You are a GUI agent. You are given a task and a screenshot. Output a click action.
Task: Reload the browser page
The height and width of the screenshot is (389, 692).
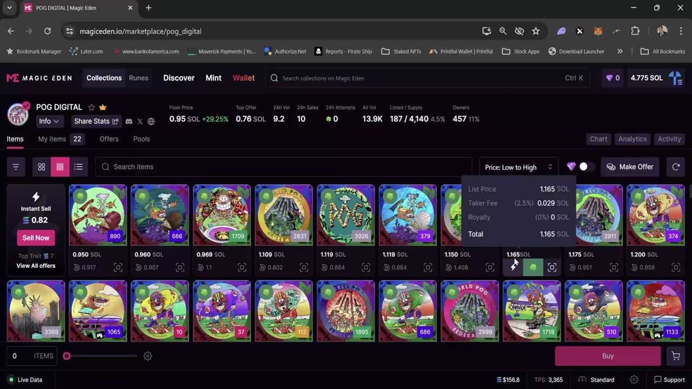point(48,31)
